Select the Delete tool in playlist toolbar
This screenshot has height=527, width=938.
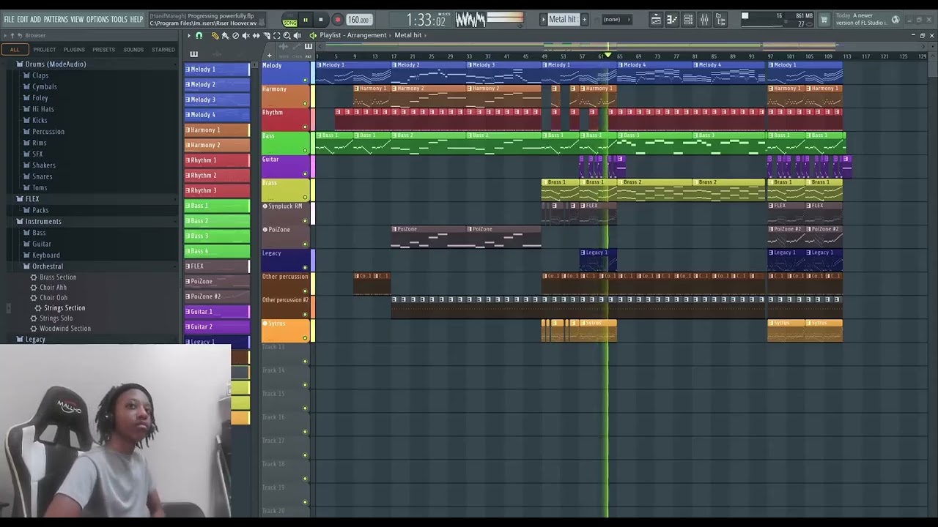(x=235, y=35)
